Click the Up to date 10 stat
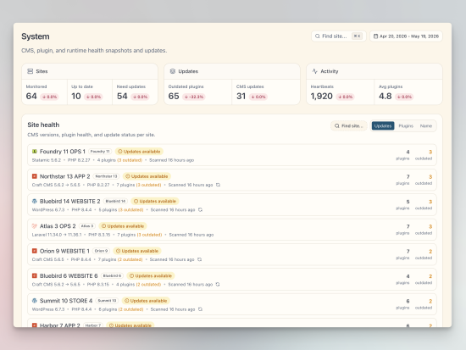Screen dimensions: 466x350 (90, 92)
